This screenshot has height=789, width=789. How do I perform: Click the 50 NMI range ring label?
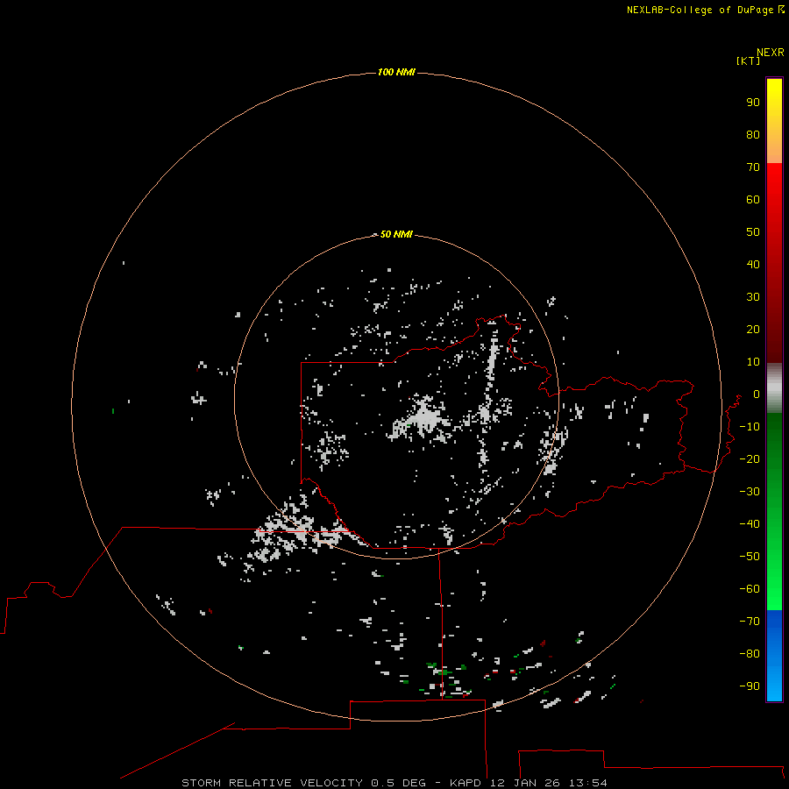[x=396, y=234]
